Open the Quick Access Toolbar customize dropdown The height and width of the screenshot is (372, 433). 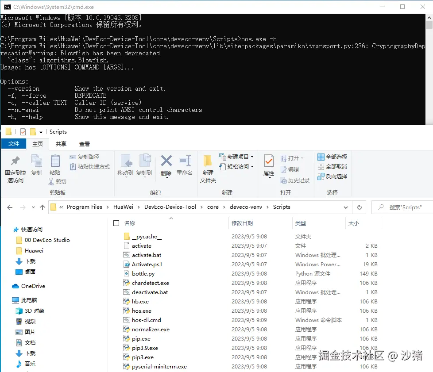click(x=41, y=132)
